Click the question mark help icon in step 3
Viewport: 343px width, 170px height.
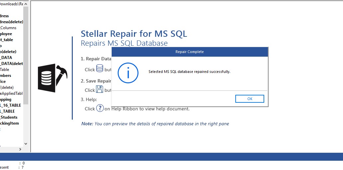(x=100, y=108)
